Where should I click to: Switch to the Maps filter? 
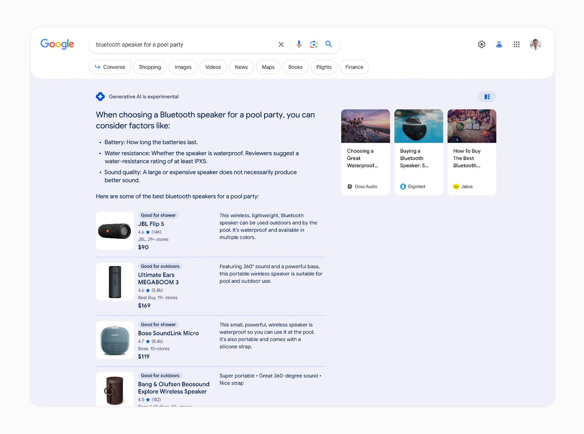pos(268,67)
